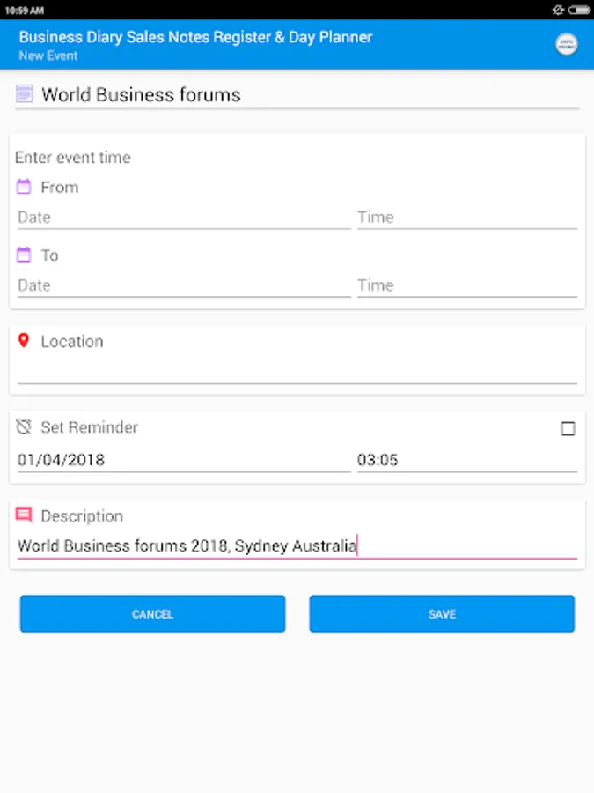This screenshot has height=793, width=594.
Task: Click the Set Reminder alarm icon
Action: [24, 427]
